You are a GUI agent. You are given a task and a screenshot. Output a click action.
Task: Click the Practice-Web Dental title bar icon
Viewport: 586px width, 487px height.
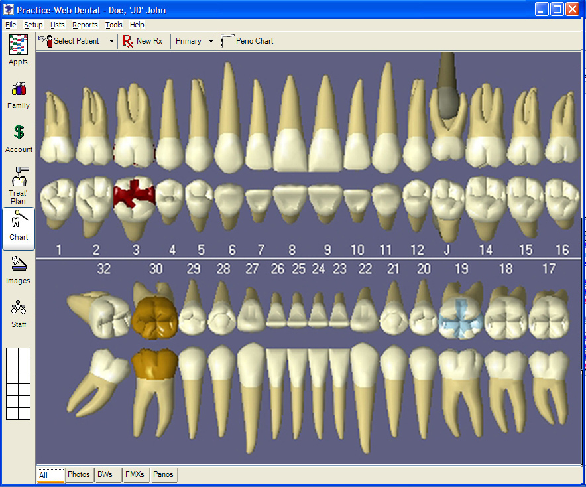click(x=8, y=9)
